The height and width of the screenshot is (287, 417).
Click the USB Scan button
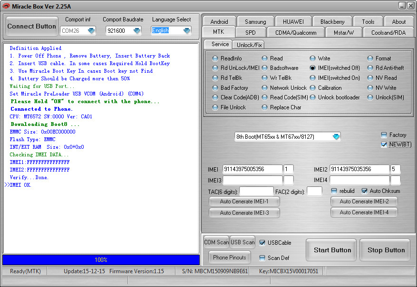(x=242, y=242)
